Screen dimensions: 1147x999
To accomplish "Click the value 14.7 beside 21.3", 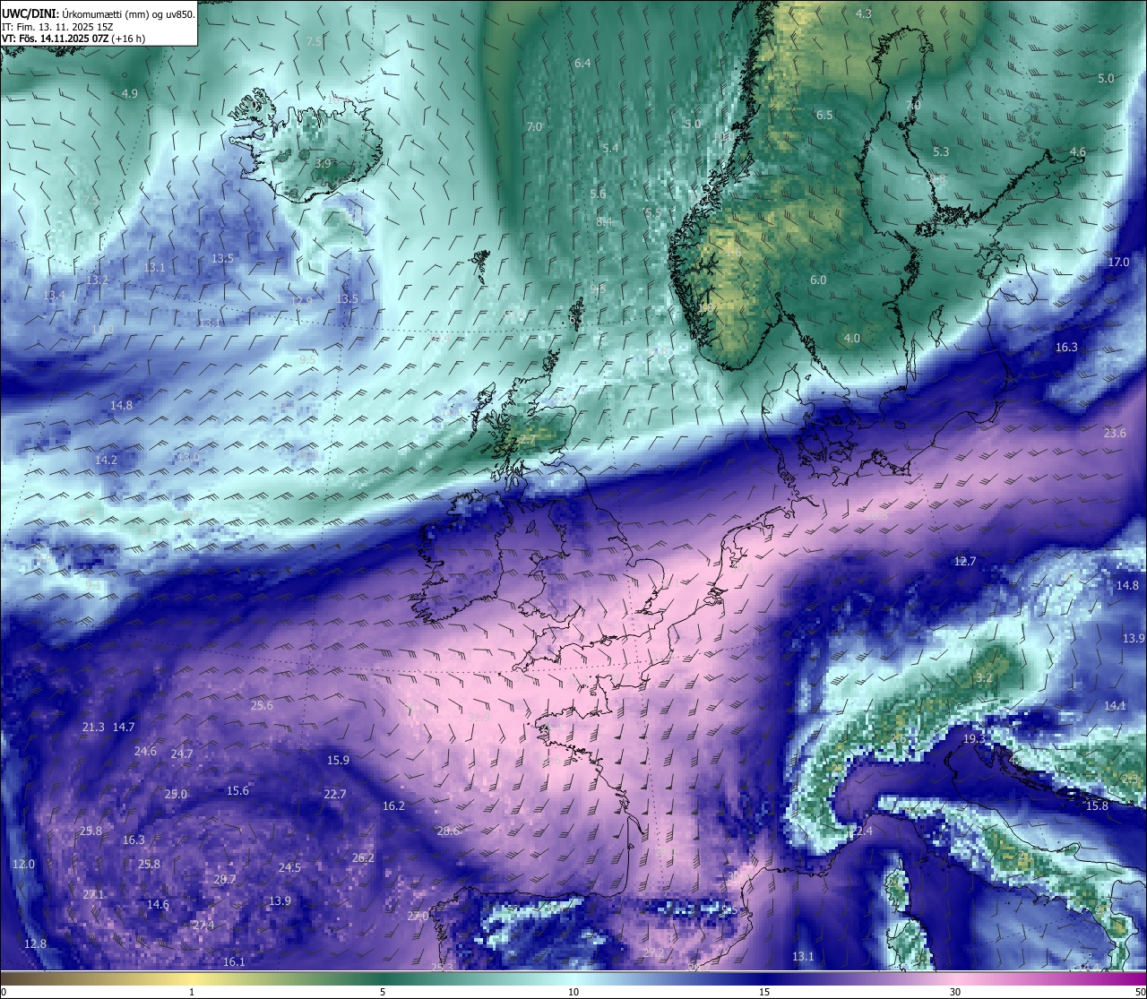I will (x=124, y=727).
